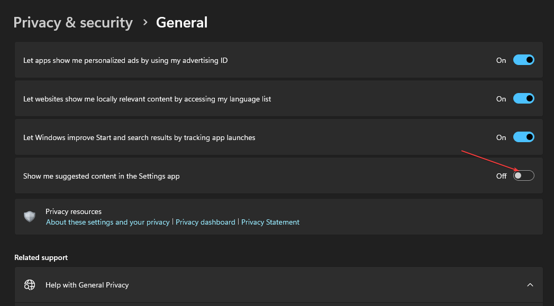Click the personalized ads setting label
The width and height of the screenshot is (554, 306).
(125, 60)
